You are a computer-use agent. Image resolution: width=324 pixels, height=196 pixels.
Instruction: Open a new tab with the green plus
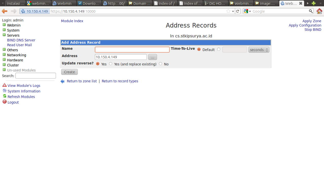[314, 3]
